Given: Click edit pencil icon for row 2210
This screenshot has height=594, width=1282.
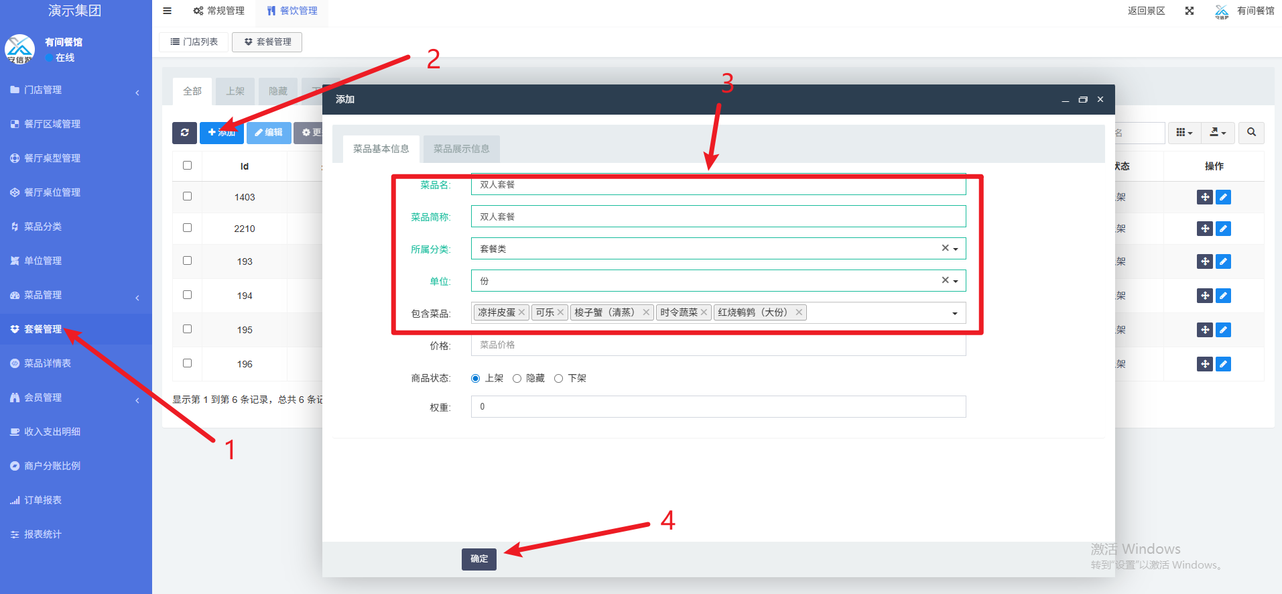Looking at the screenshot, I should click(x=1223, y=229).
